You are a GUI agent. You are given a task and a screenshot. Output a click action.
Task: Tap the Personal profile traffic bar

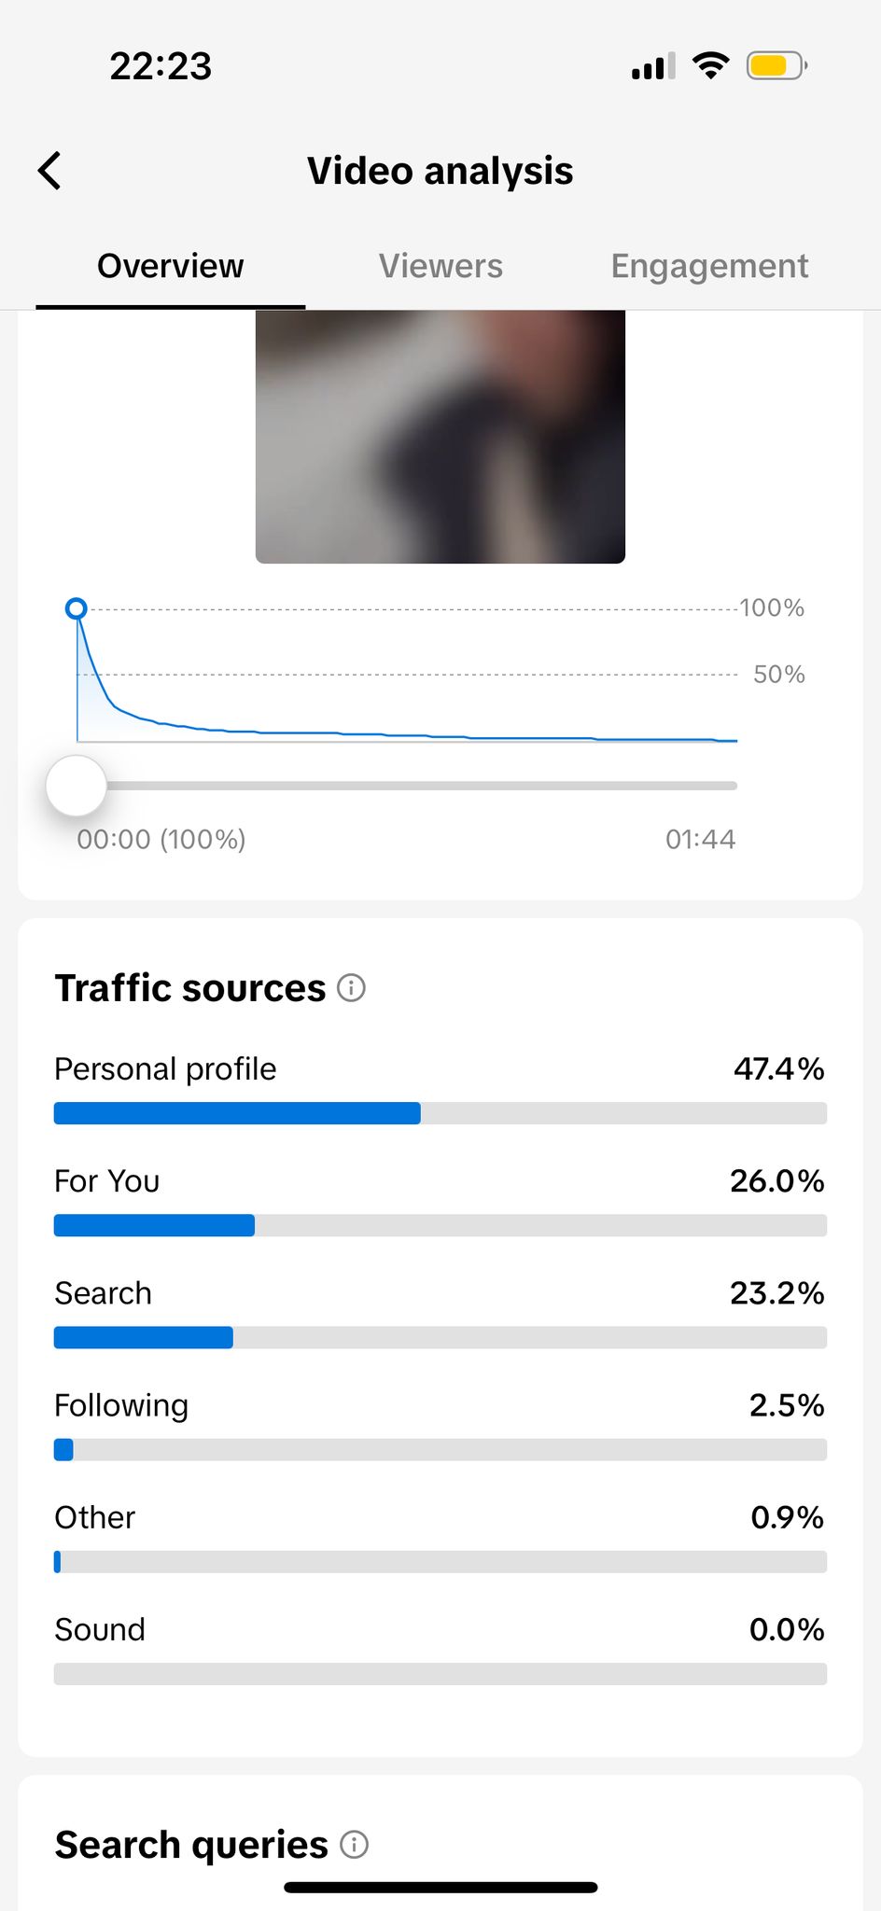(440, 1113)
